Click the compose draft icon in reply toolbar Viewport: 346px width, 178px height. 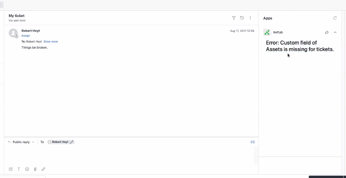pyautogui.click(x=11, y=169)
